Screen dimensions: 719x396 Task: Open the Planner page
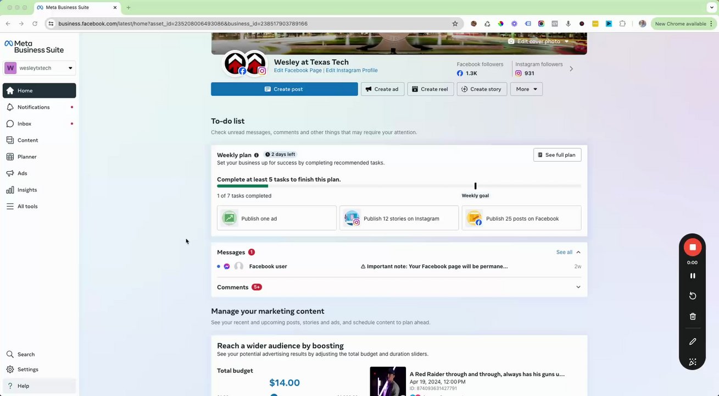[39, 157]
